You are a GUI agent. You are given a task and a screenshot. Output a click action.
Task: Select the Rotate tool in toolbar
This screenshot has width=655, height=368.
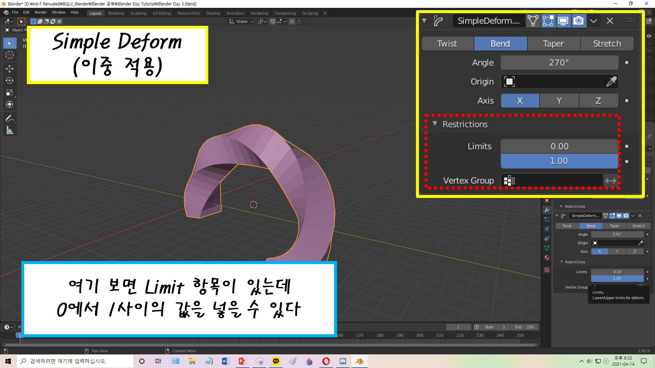coord(9,80)
